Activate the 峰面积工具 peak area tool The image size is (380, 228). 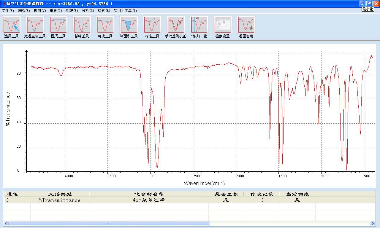click(x=129, y=25)
